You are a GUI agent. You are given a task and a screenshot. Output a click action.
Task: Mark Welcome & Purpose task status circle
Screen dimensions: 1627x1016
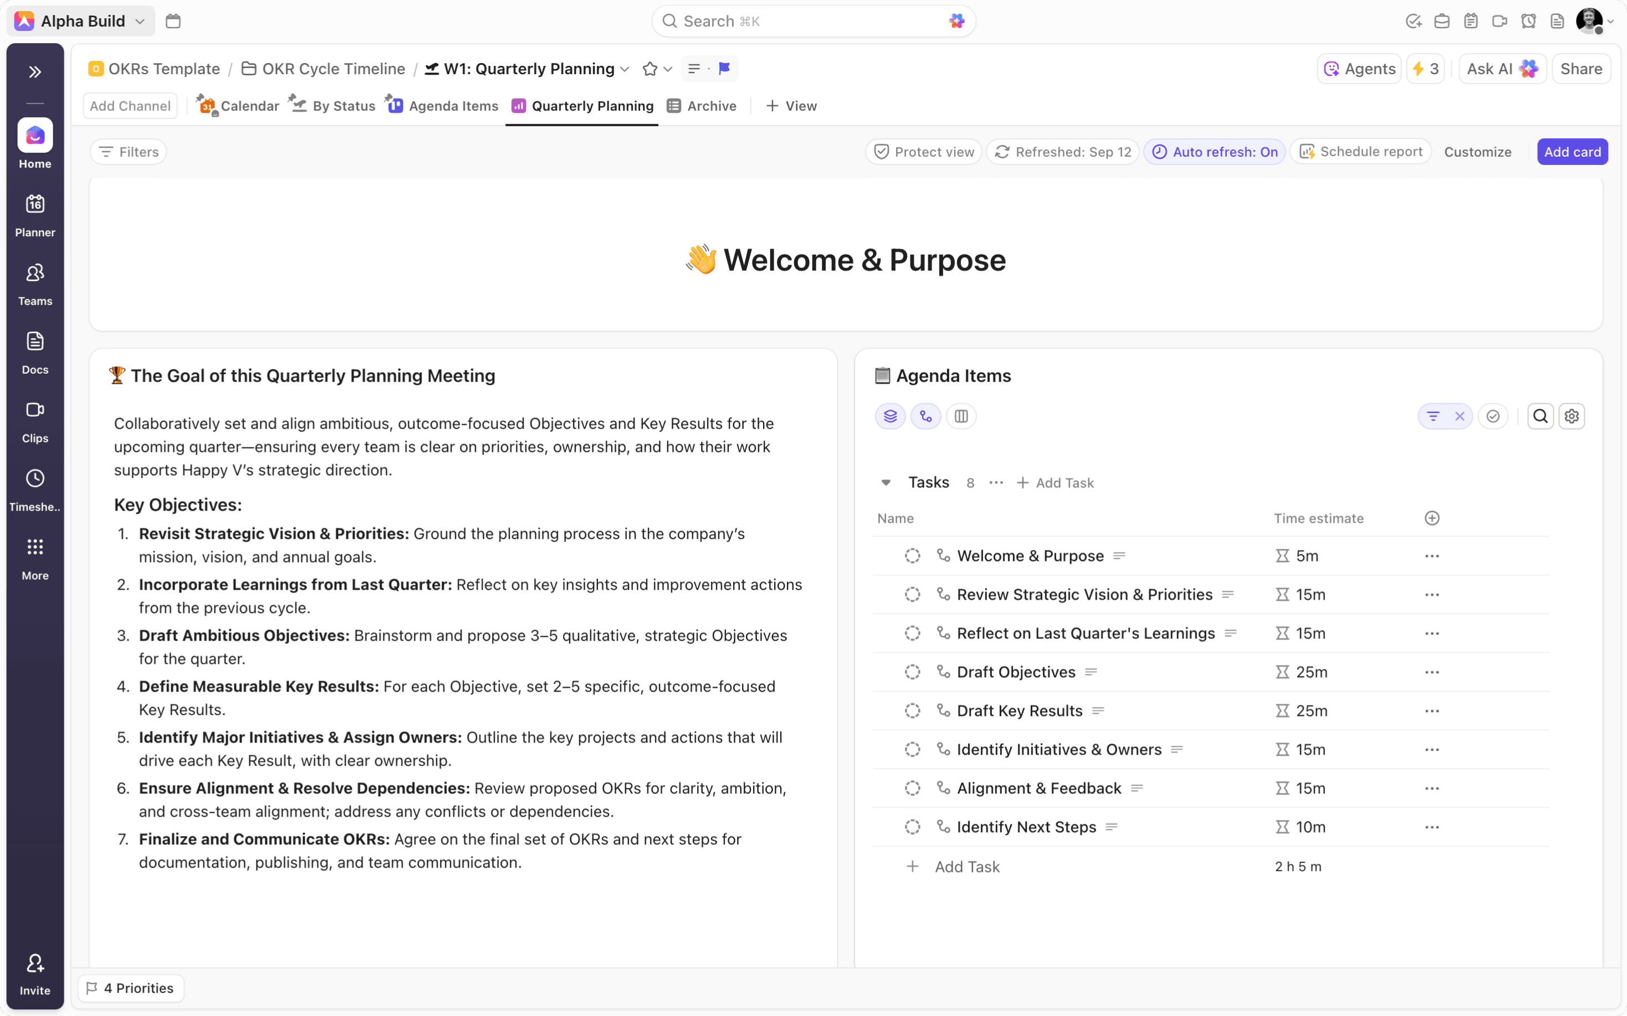(912, 556)
